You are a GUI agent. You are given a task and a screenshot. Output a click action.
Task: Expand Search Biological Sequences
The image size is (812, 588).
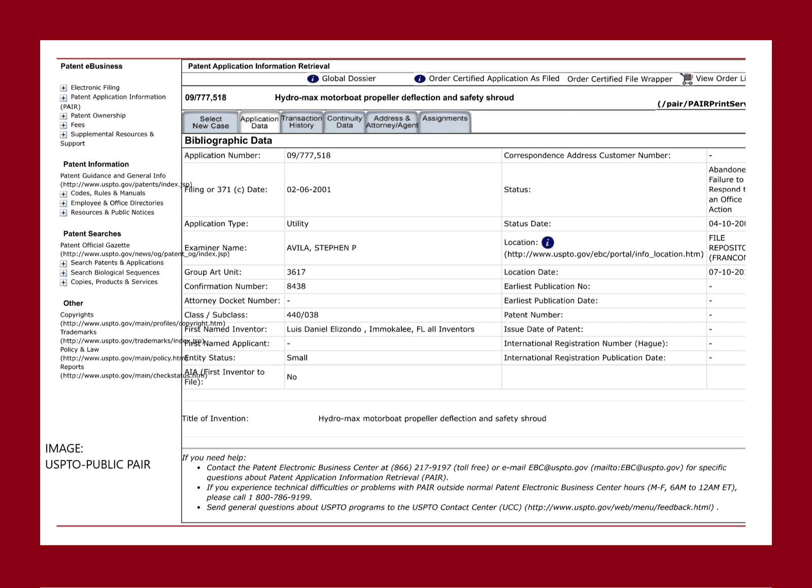click(x=63, y=273)
